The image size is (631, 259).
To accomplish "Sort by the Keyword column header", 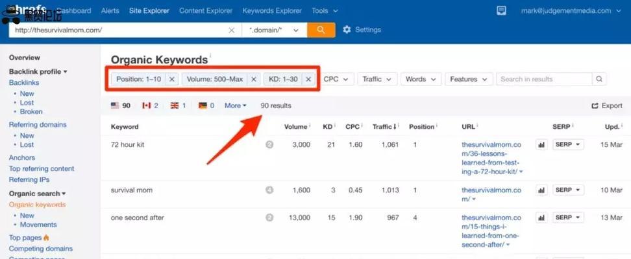I will click(x=125, y=126).
